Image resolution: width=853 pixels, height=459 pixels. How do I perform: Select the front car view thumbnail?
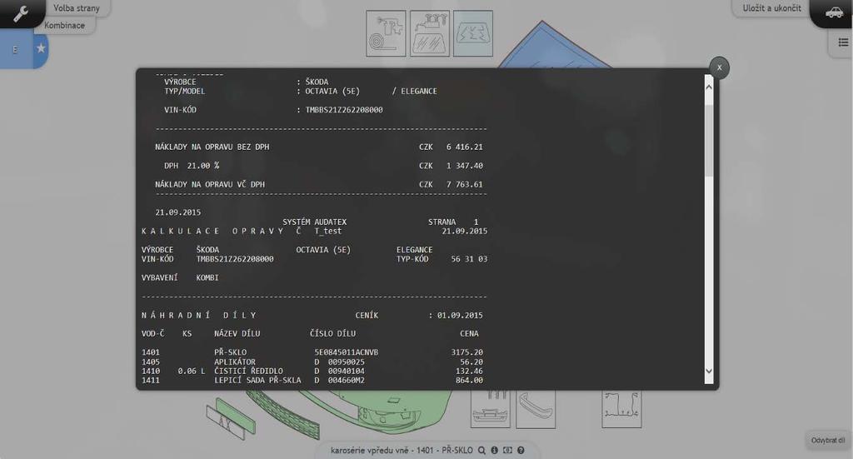tap(490, 409)
